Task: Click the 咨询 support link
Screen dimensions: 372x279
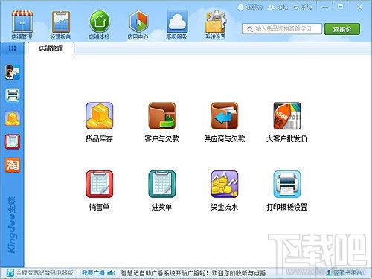Action: click(x=250, y=7)
